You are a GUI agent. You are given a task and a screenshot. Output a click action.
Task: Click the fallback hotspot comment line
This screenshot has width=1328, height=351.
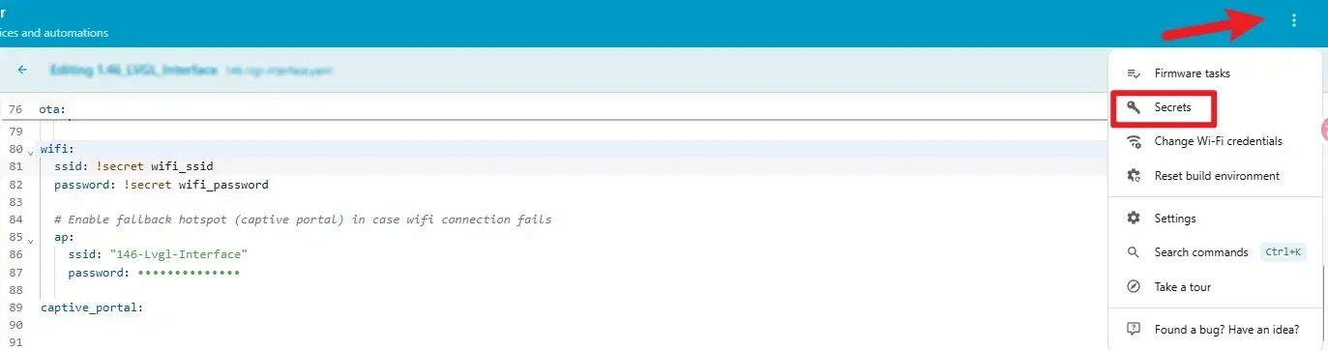pos(303,219)
